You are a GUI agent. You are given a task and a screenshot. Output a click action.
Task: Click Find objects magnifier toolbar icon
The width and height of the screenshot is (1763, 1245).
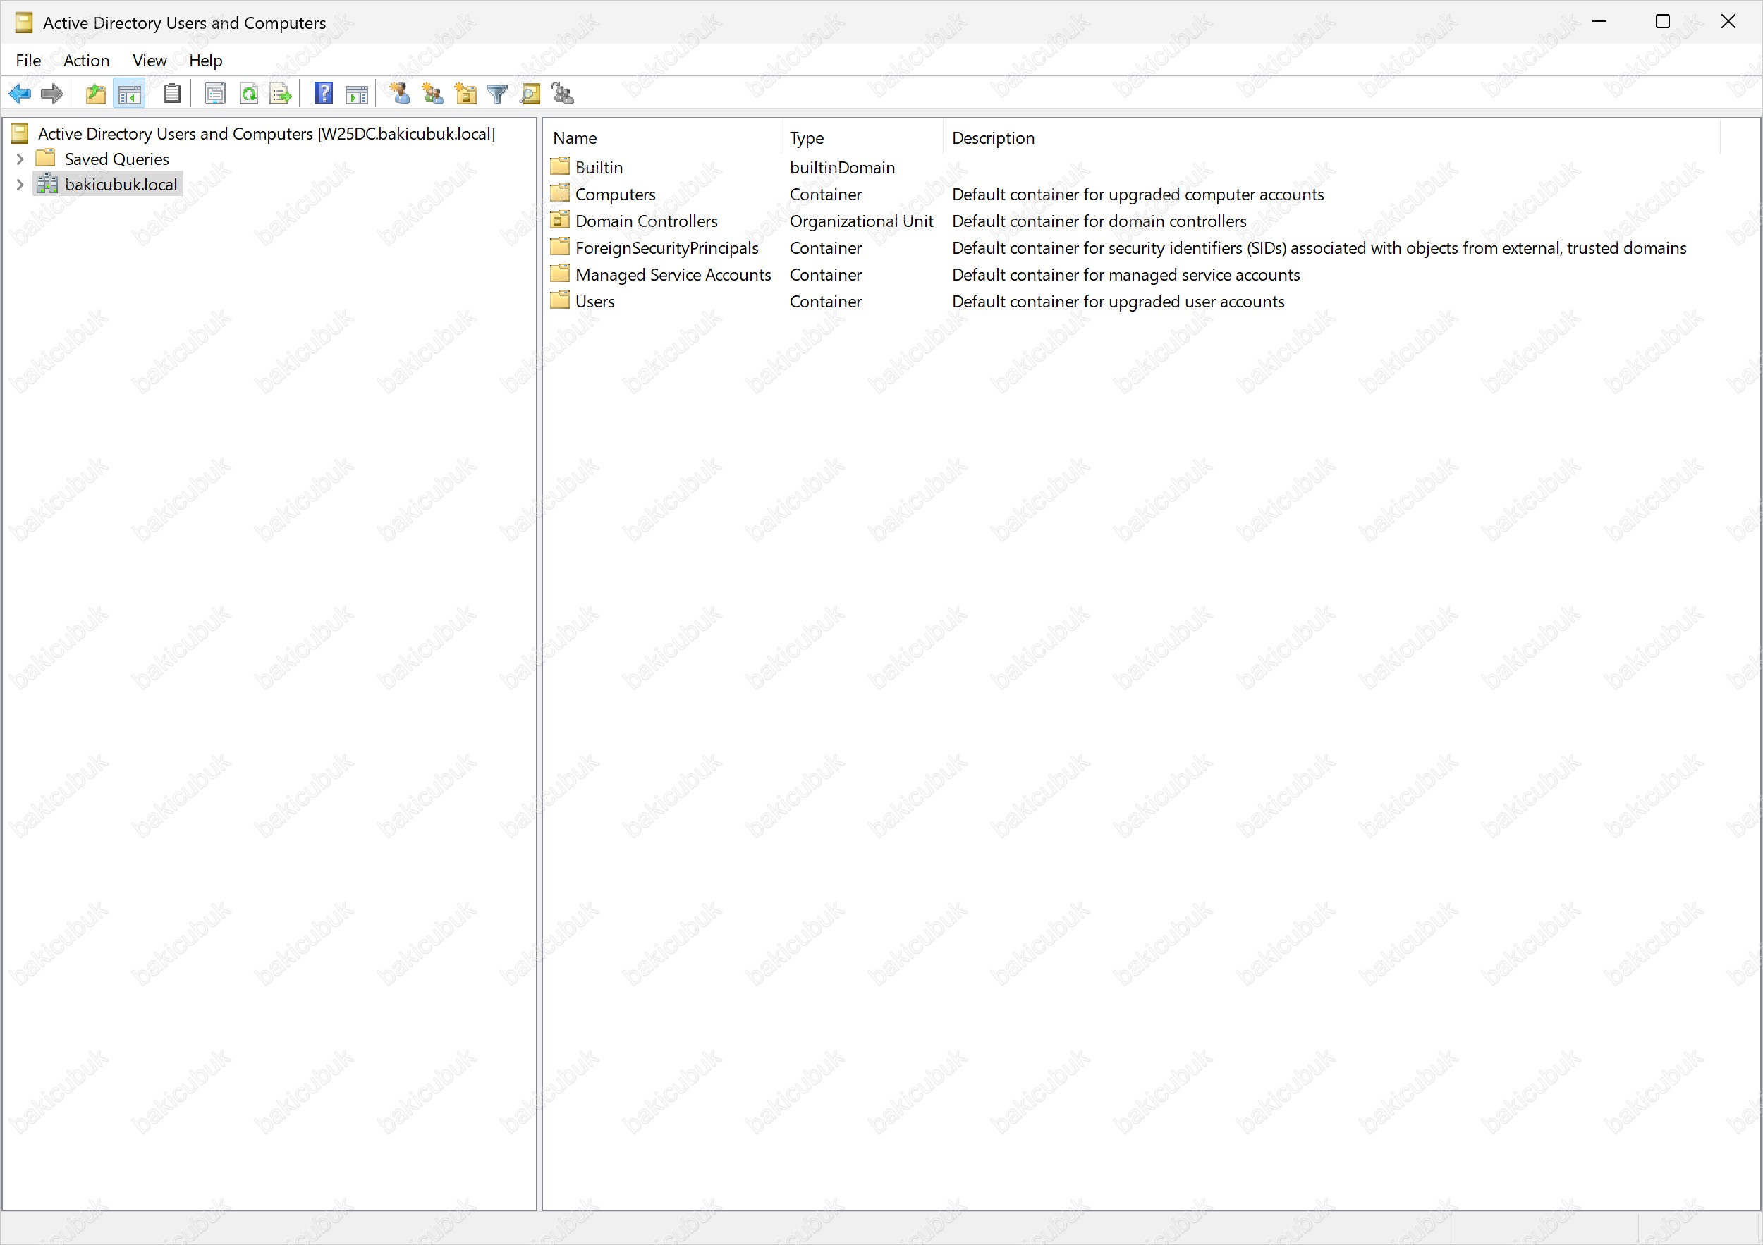(x=530, y=94)
